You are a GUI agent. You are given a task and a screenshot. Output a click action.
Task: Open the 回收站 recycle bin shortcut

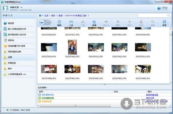pyautogui.click(x=19, y=40)
